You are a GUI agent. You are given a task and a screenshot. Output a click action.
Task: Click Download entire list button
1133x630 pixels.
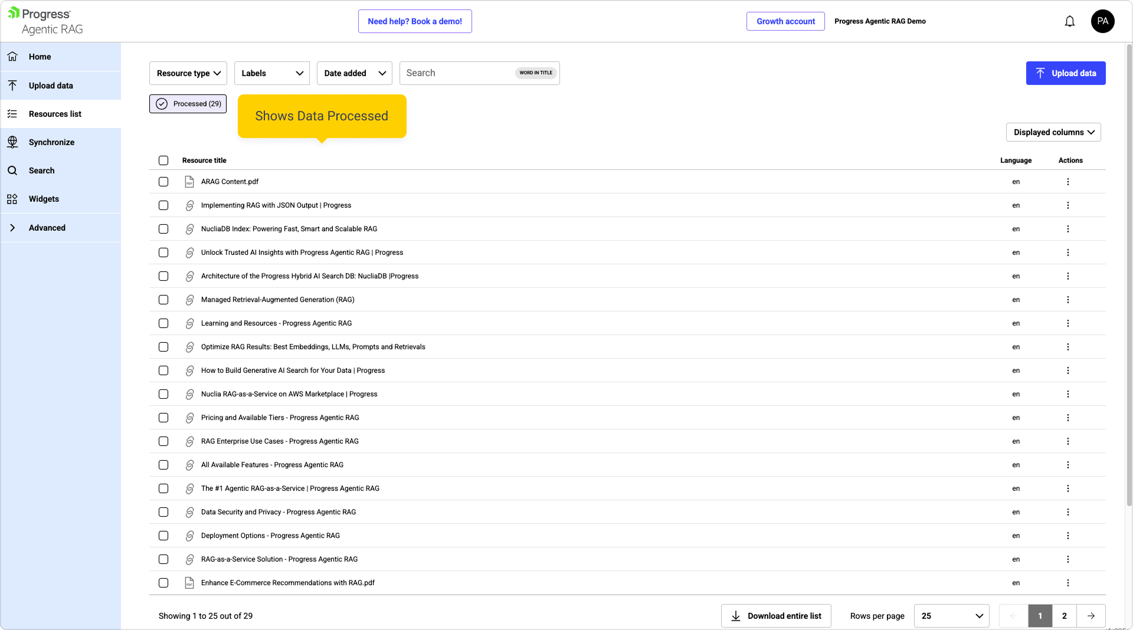pyautogui.click(x=775, y=616)
